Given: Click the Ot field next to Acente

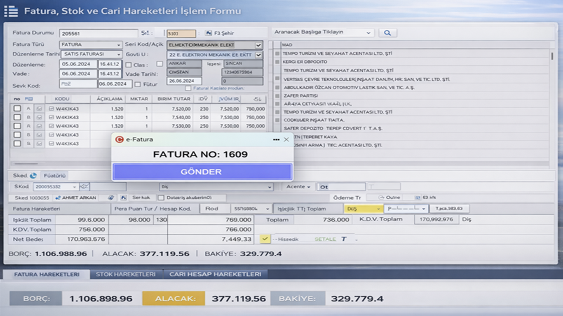Looking at the screenshot, I should 341,187.
